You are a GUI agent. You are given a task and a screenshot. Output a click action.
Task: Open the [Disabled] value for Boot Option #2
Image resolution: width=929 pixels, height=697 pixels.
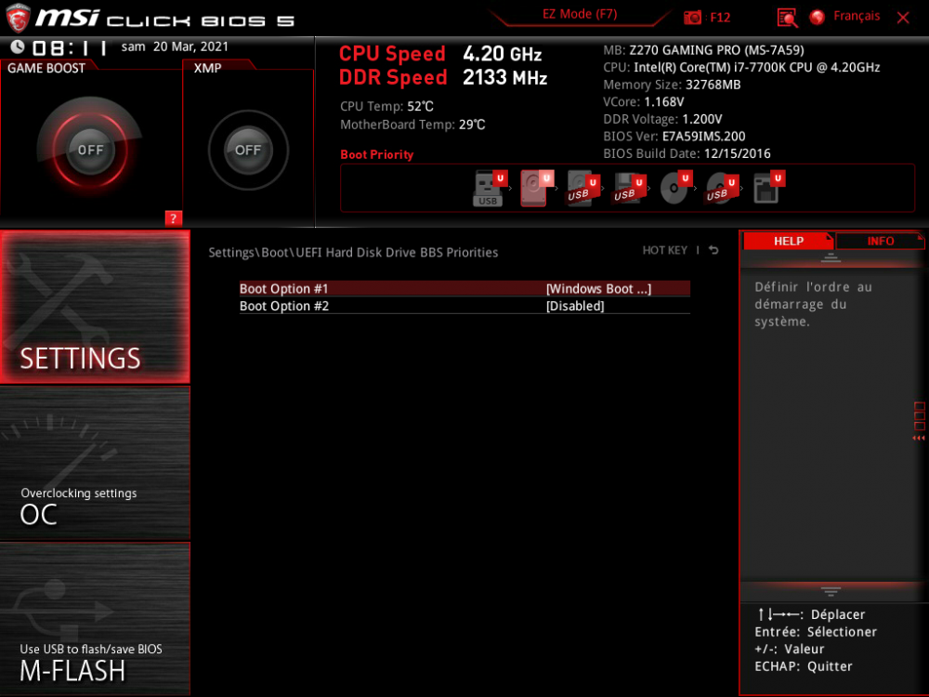[x=575, y=306]
